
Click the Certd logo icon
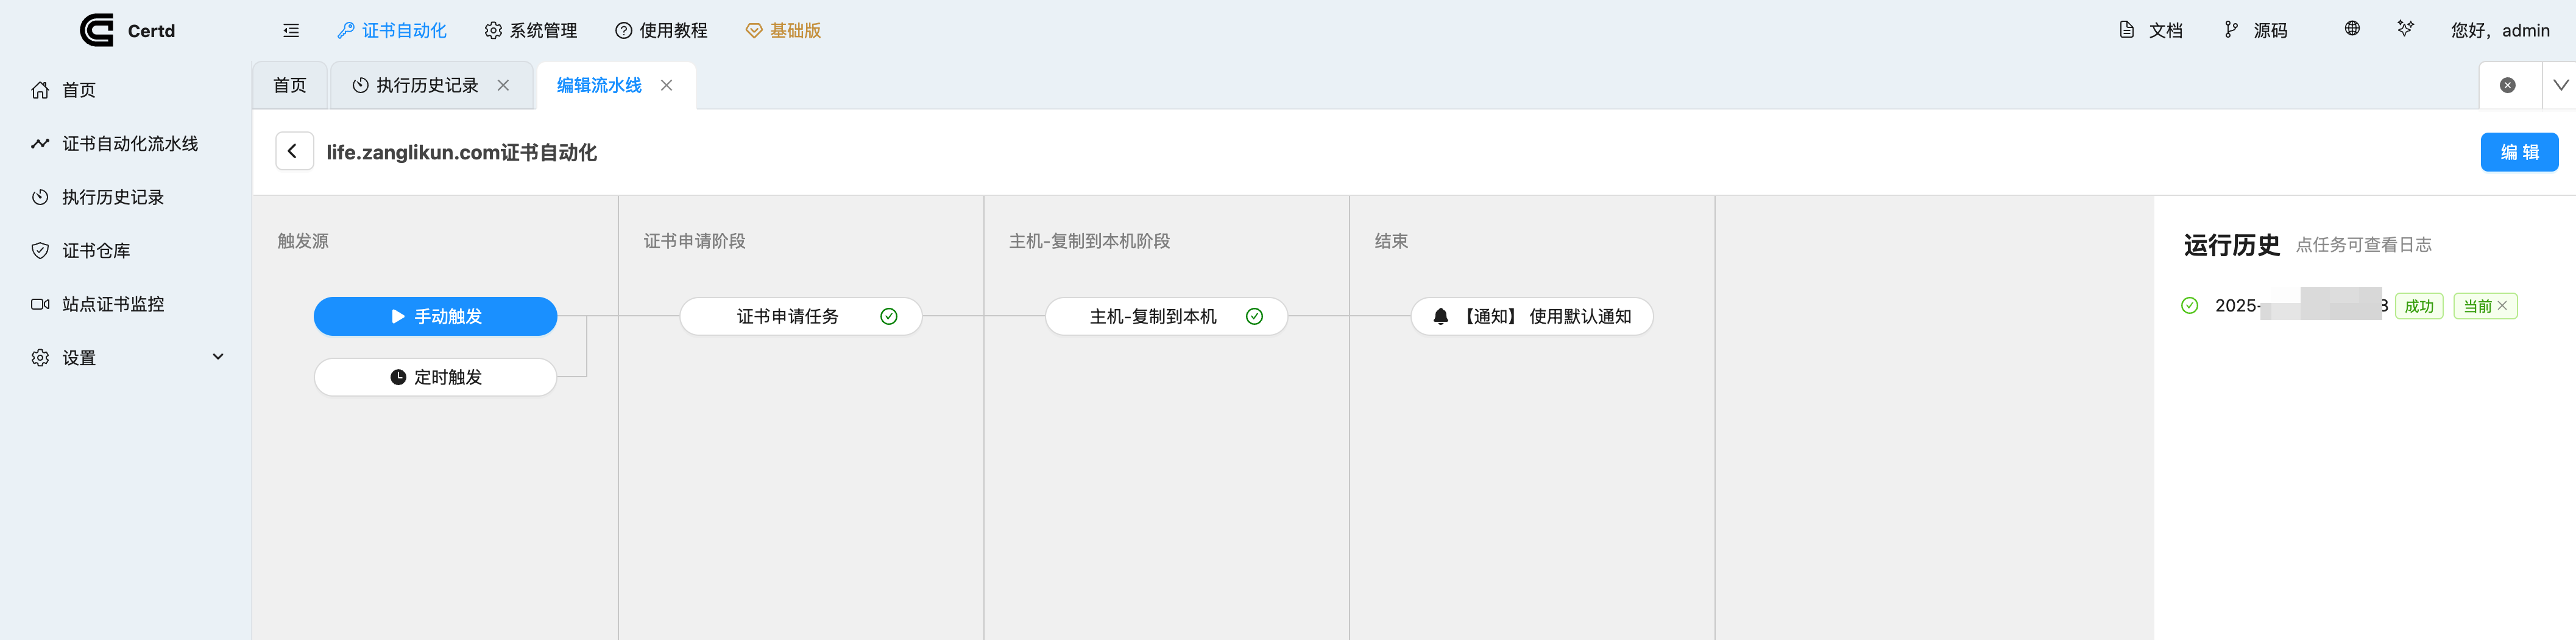(96, 30)
